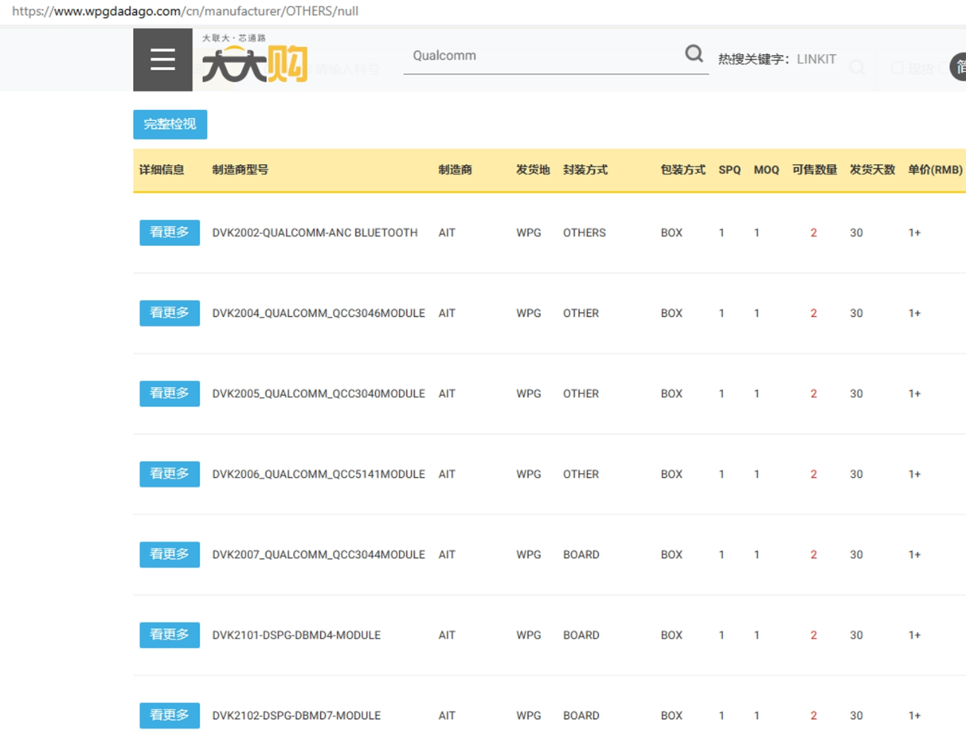Click AIT manufacturer in the DVK2002 row
The width and height of the screenshot is (966, 731).
click(447, 233)
